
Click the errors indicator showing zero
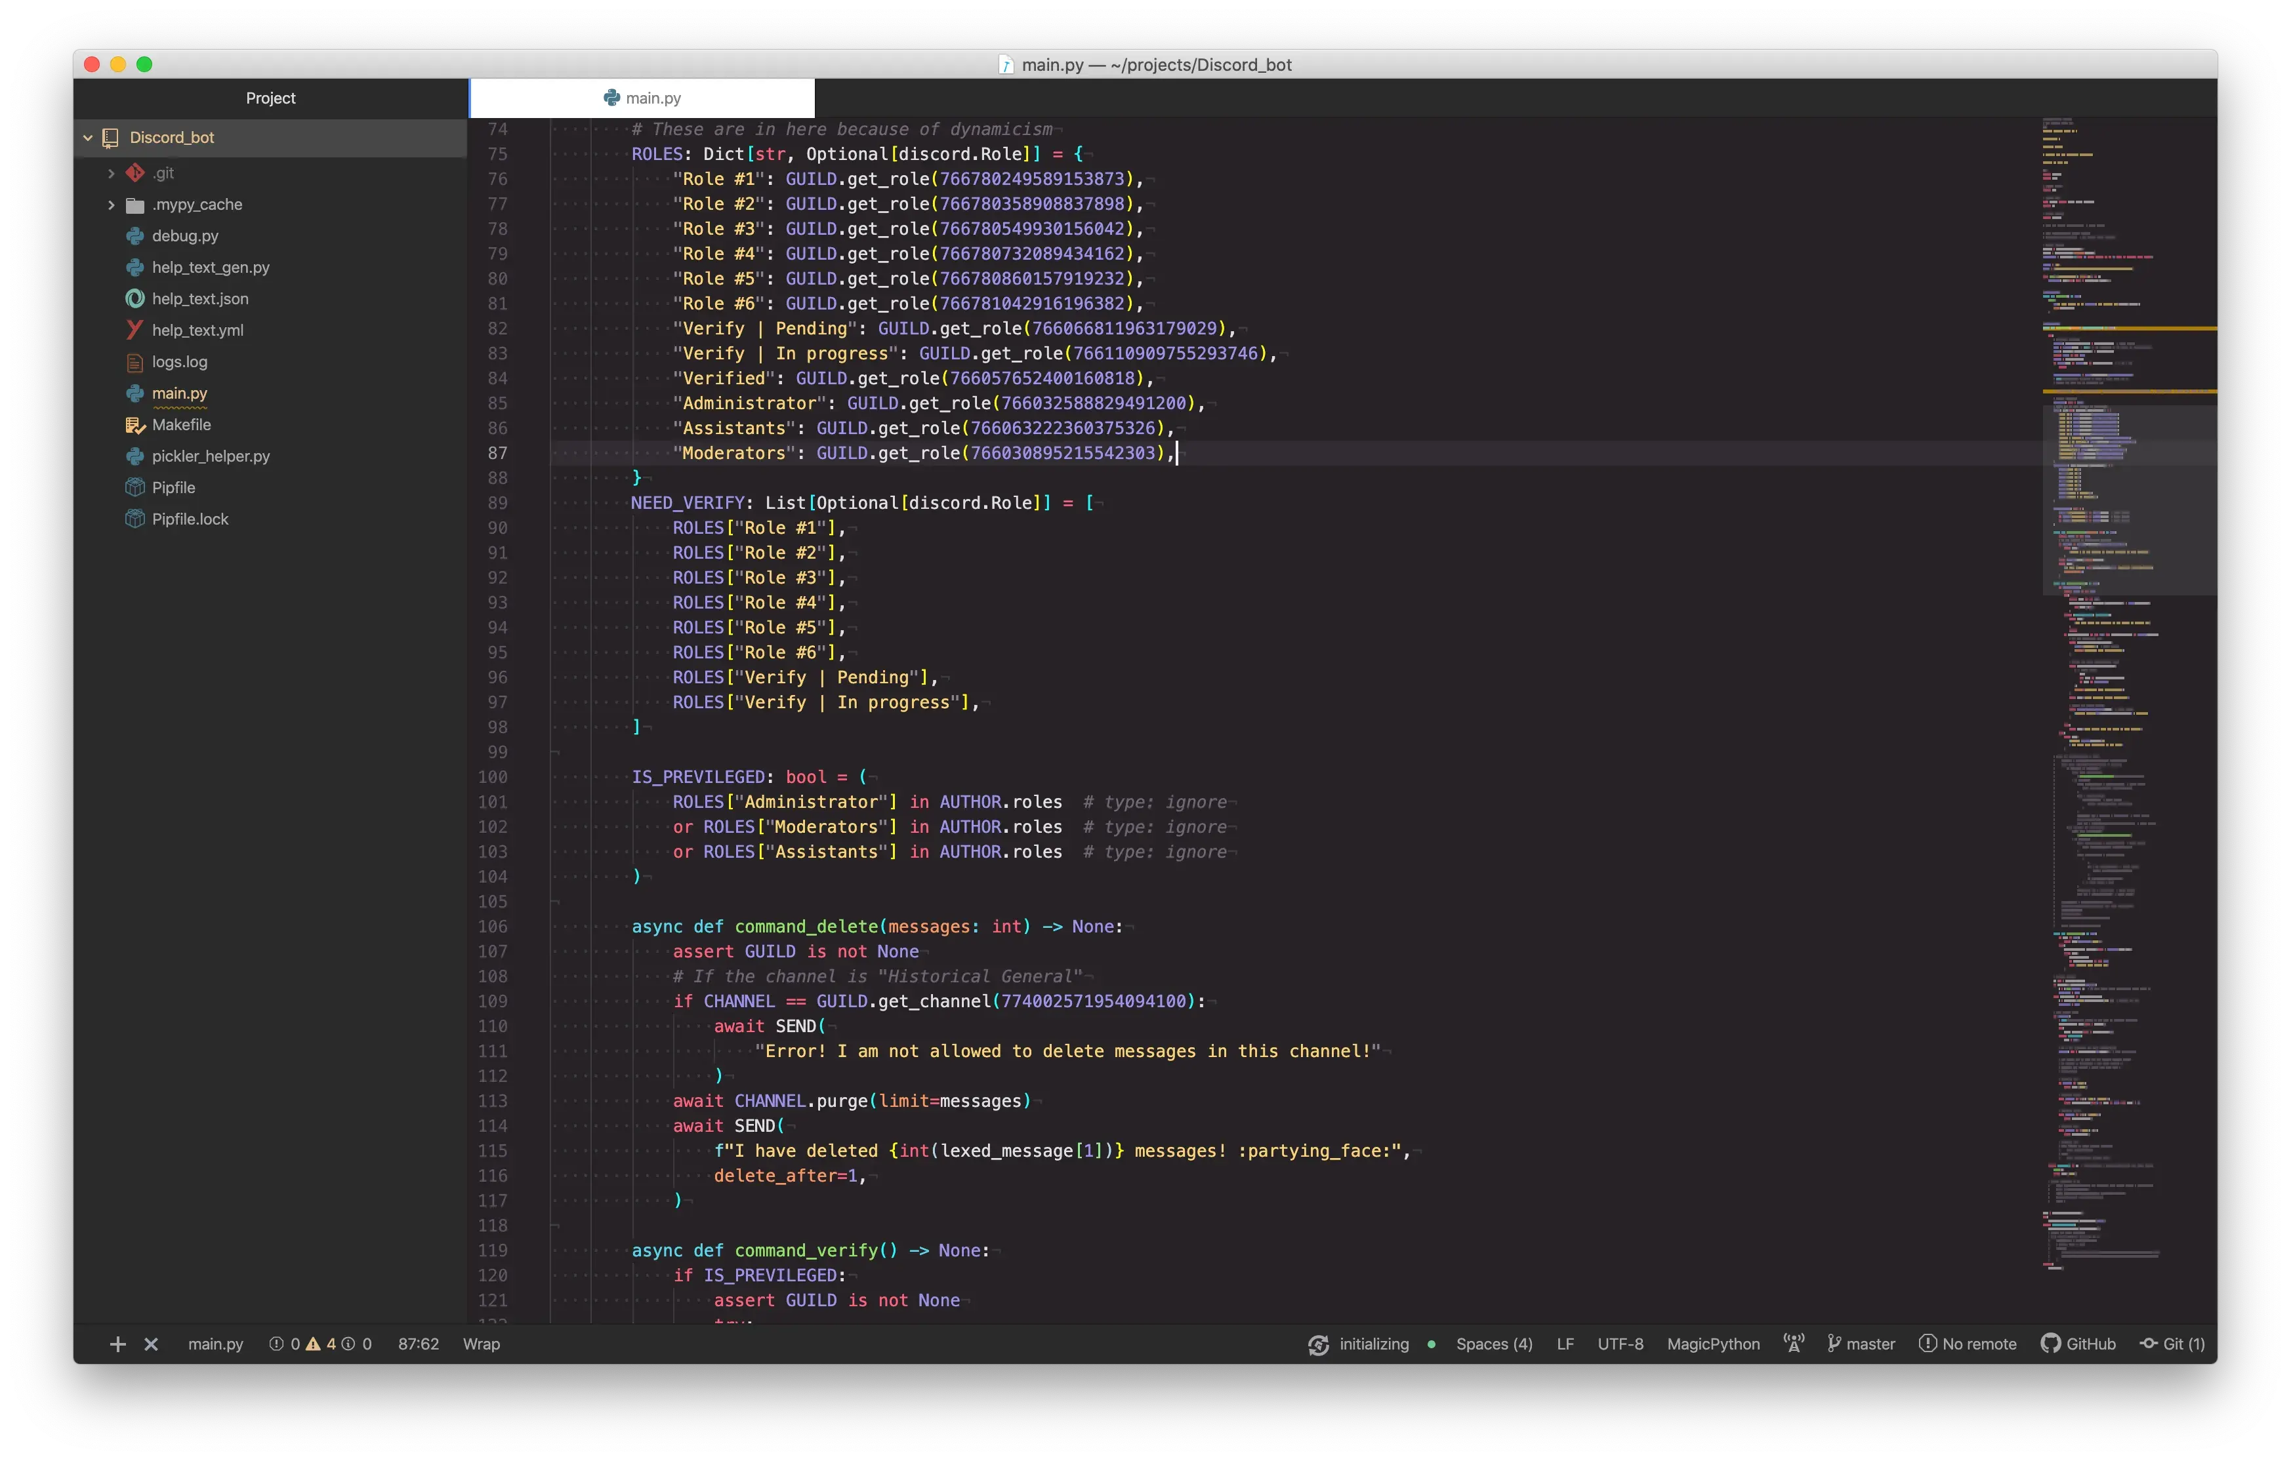278,1344
